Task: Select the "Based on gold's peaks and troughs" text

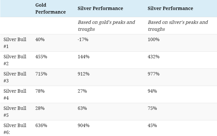Action: click(x=106, y=26)
